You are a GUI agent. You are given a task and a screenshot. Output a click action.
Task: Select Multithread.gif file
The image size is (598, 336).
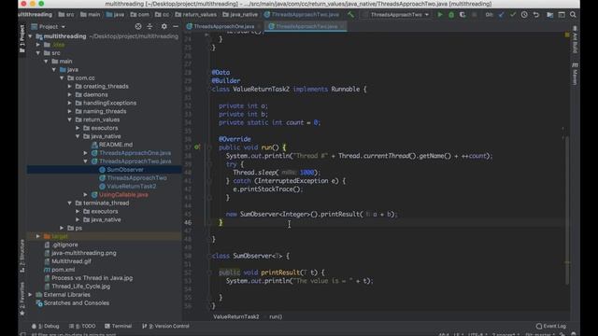coord(71,261)
